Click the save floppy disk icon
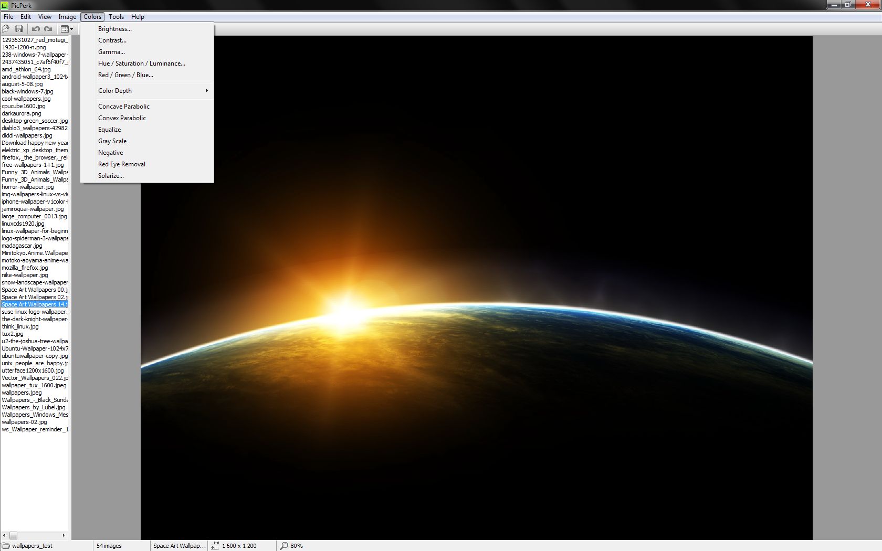 click(x=19, y=29)
